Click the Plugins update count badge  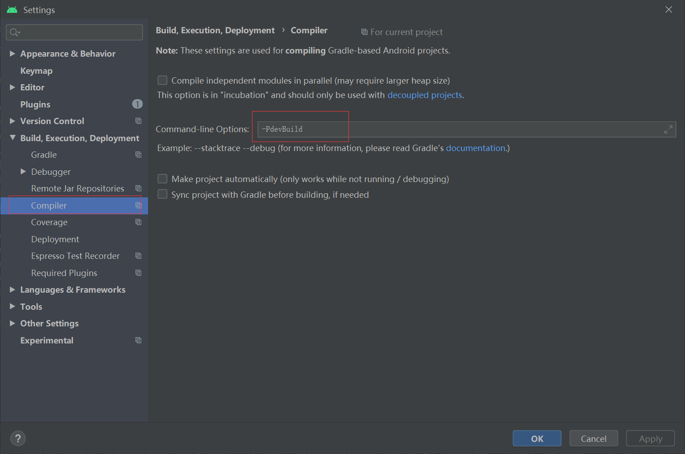point(137,104)
